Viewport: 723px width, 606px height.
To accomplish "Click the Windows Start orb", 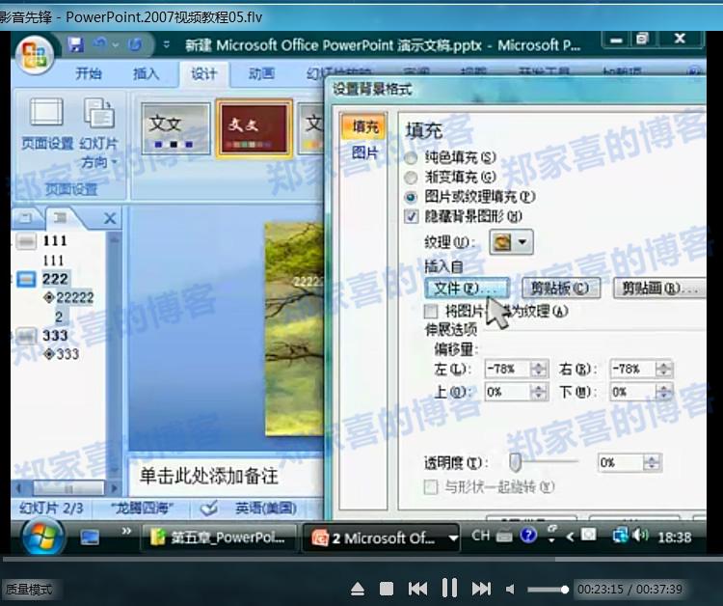I will click(42, 537).
